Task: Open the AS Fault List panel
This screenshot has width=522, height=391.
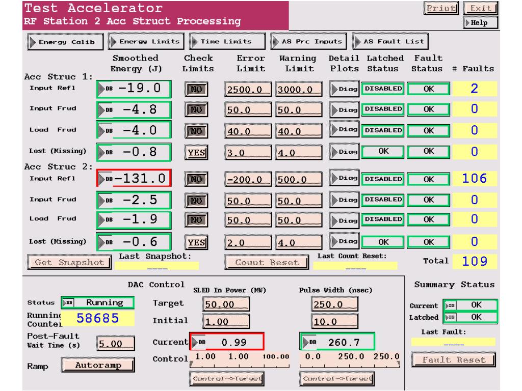Action: point(390,42)
